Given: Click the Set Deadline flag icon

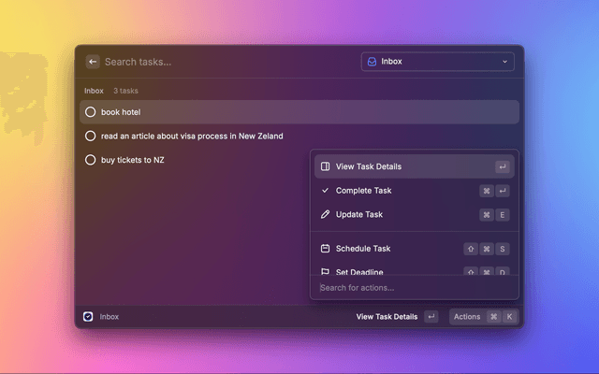Looking at the screenshot, I should click(325, 271).
